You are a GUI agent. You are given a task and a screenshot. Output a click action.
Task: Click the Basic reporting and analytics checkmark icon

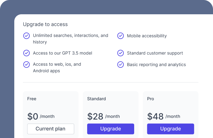click(x=120, y=65)
